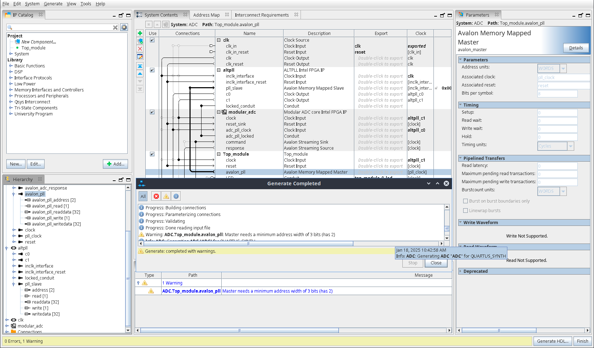Collapse the Pipelined Transfers section
594x348 pixels.
(460, 158)
